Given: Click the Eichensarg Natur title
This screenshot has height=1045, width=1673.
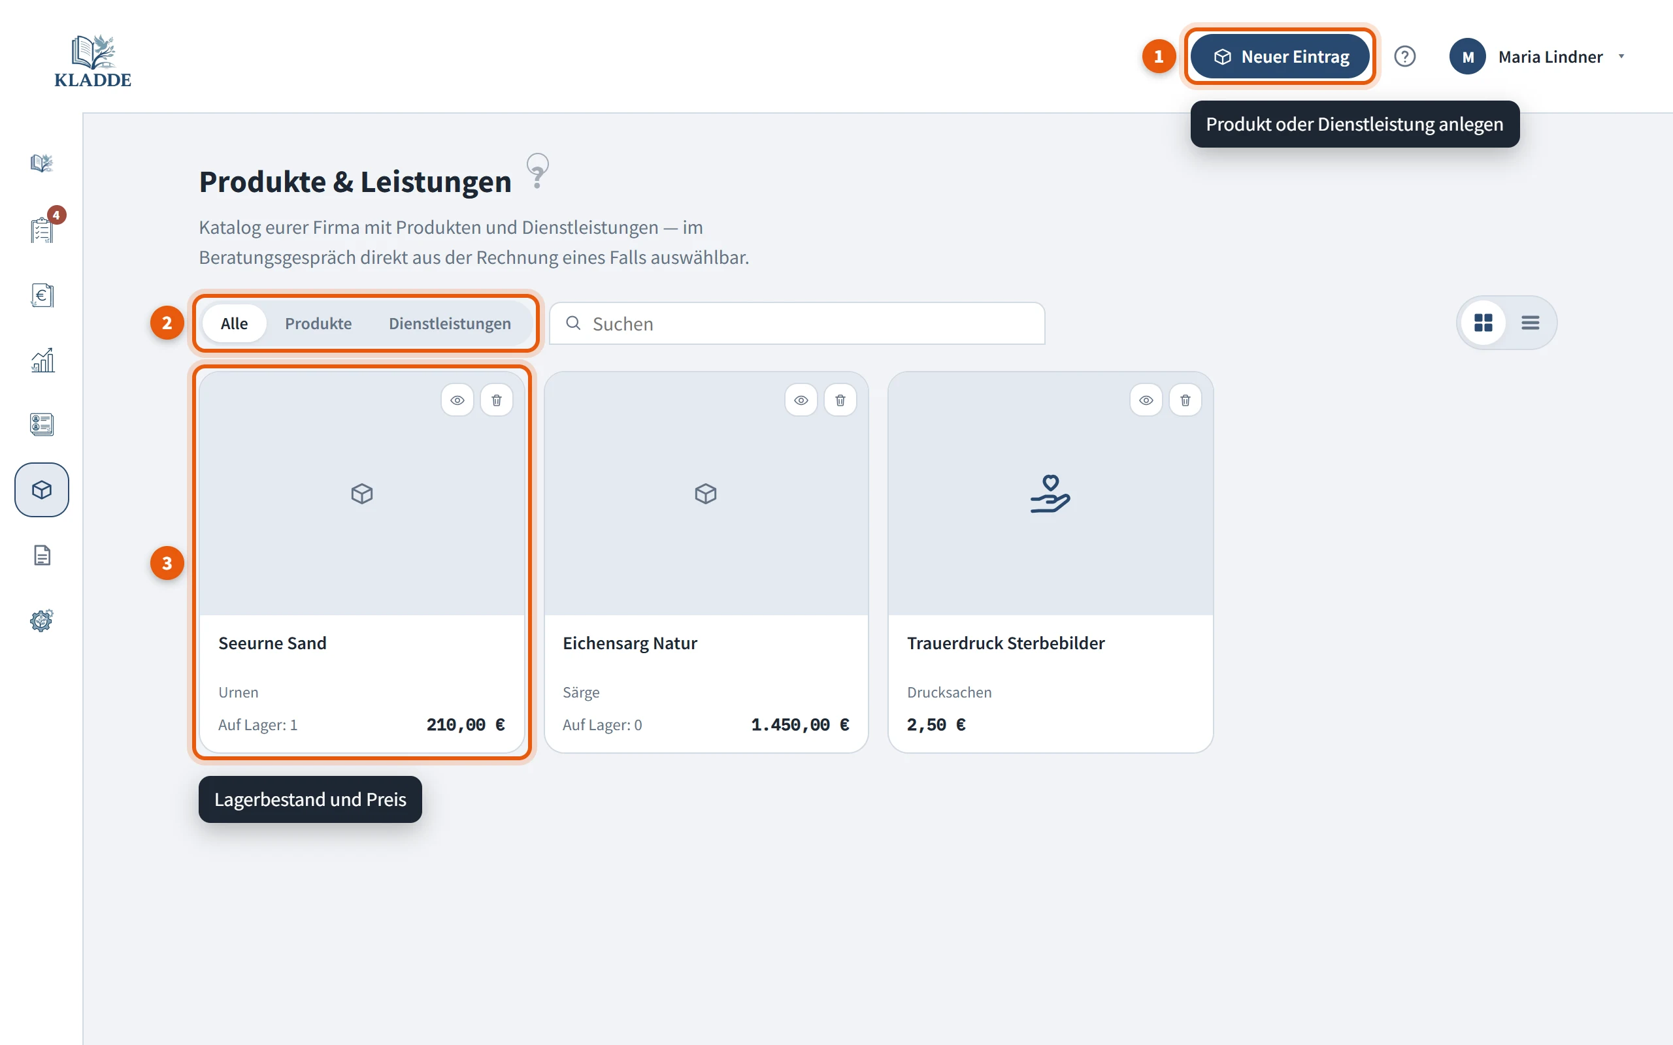Looking at the screenshot, I should click(630, 643).
